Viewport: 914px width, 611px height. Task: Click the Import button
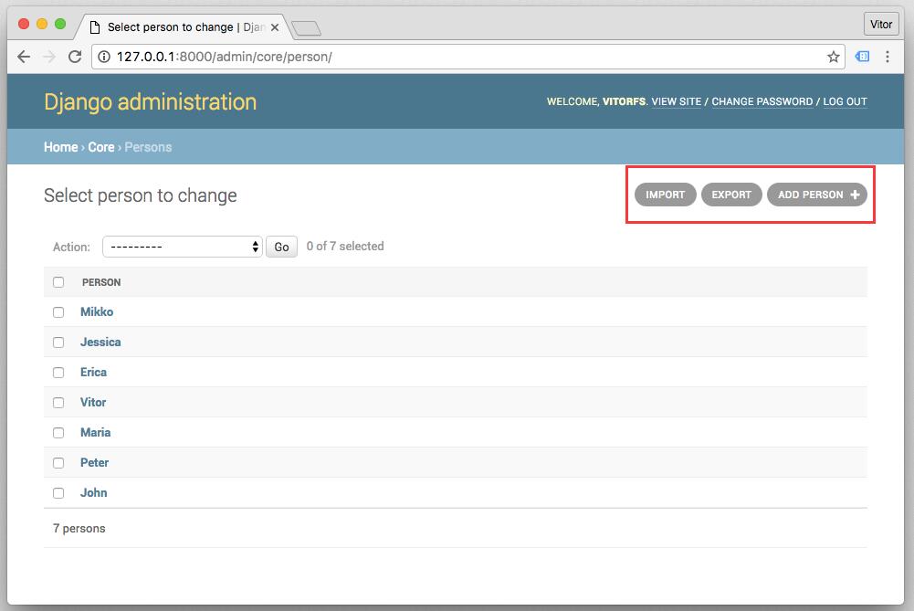pyautogui.click(x=665, y=195)
